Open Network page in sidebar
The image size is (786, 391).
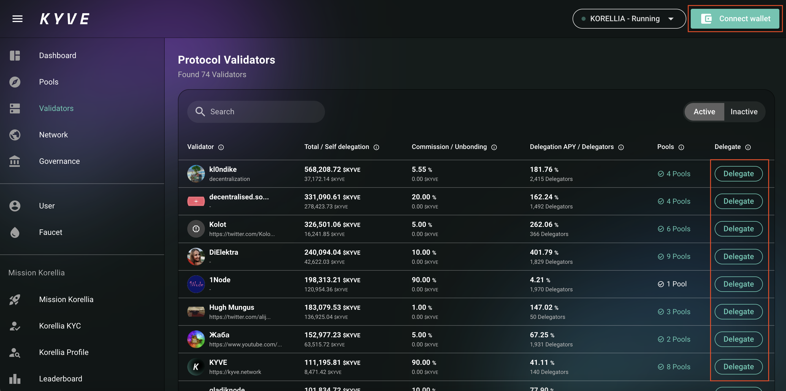coord(53,135)
